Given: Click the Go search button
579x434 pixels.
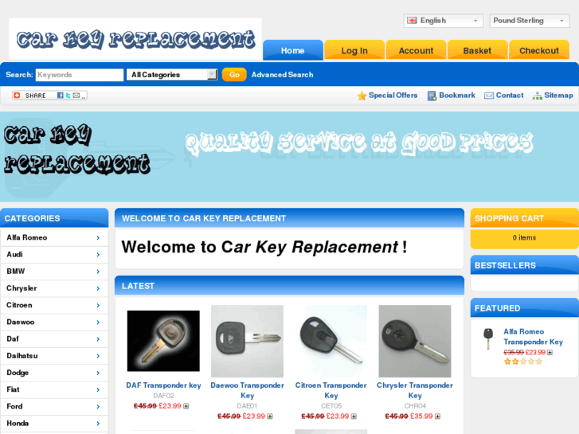Looking at the screenshot, I should coord(234,75).
